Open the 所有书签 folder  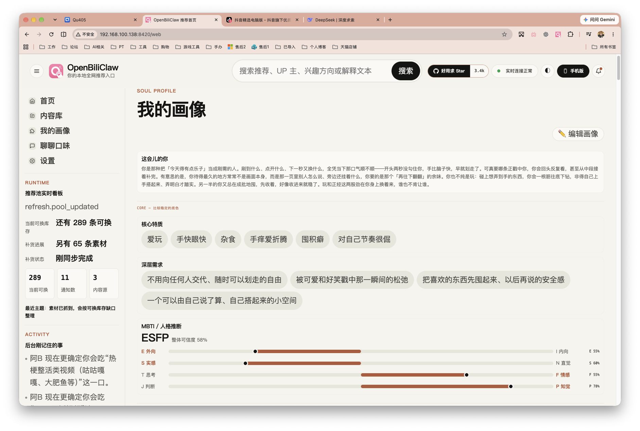[x=604, y=47]
